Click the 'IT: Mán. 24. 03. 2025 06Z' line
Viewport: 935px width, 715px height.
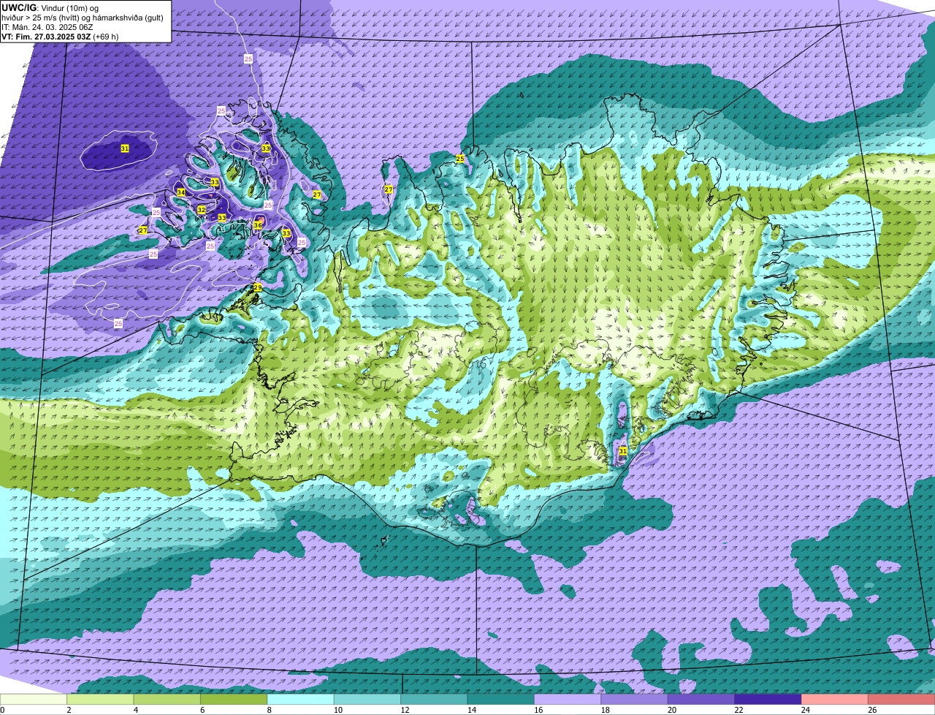click(47, 26)
